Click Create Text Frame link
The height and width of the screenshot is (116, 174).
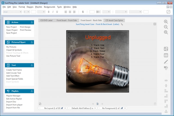pyautogui.click(x=14, y=70)
